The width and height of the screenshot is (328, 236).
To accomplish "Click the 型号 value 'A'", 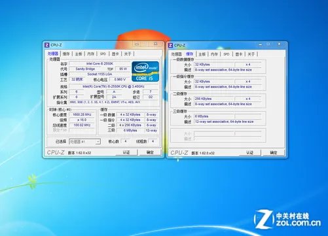I will 114,92.
